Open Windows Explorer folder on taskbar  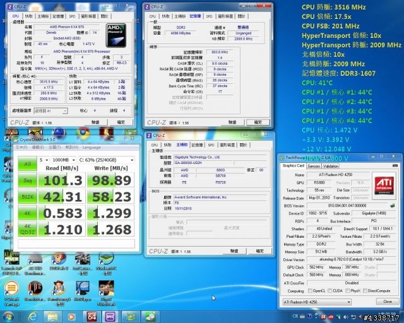point(52,317)
